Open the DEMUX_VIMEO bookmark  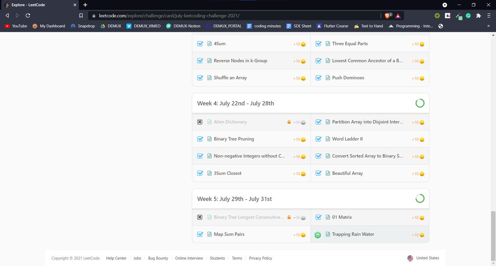click(x=143, y=26)
